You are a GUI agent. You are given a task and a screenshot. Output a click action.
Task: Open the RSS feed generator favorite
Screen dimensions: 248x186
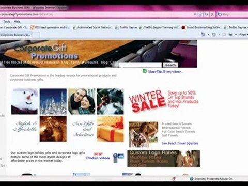point(50,27)
